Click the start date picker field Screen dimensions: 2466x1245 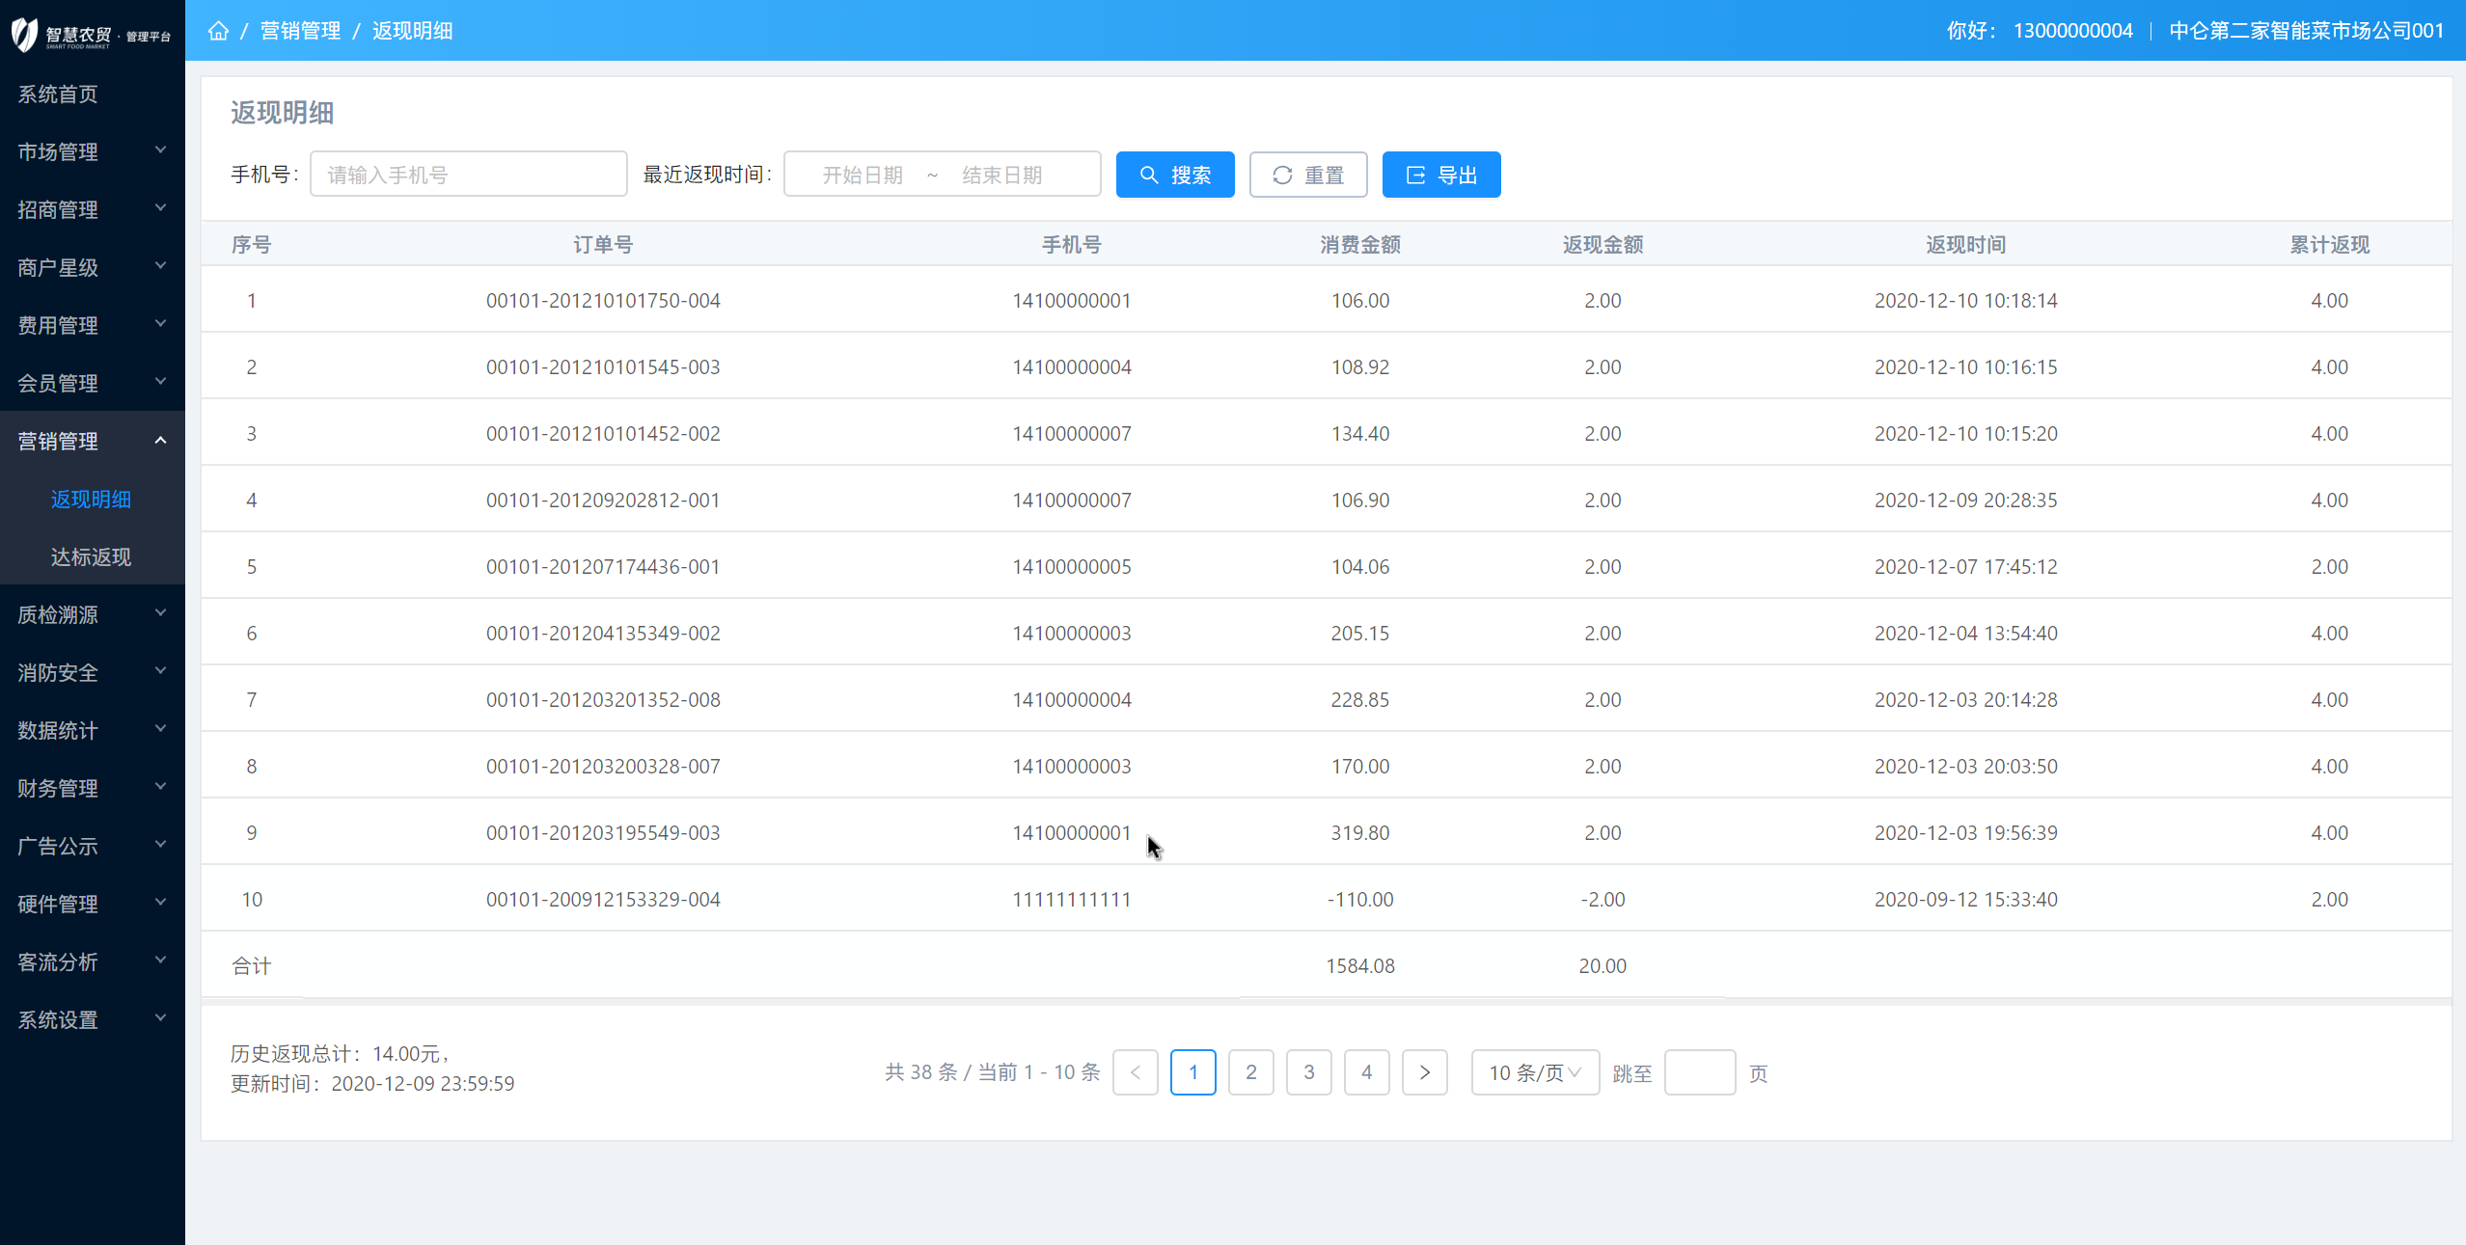tap(862, 175)
